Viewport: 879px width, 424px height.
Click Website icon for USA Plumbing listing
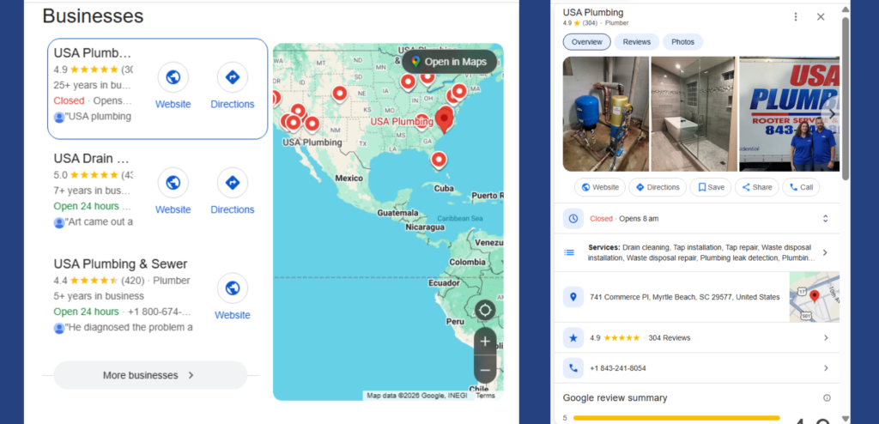click(173, 77)
